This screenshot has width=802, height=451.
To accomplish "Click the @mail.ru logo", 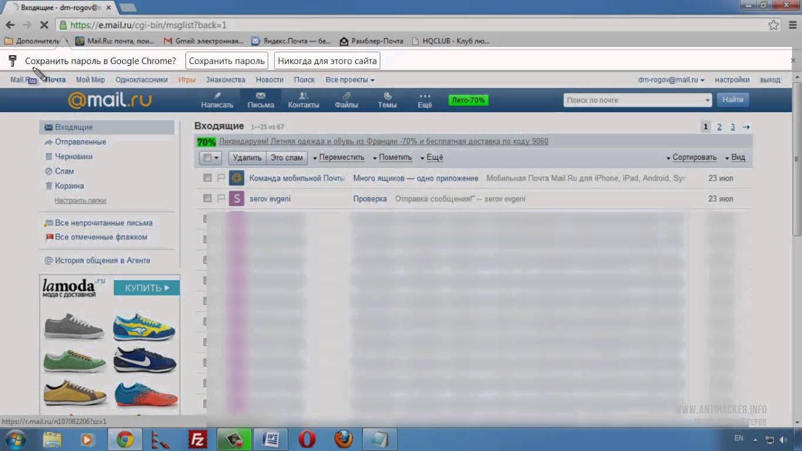I will pos(110,100).
